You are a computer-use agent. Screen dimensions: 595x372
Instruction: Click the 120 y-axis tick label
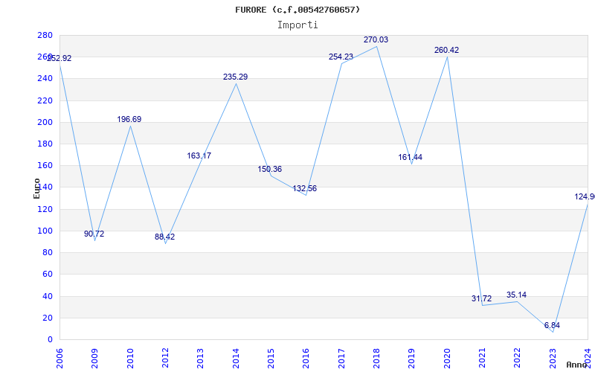[x=45, y=209]
